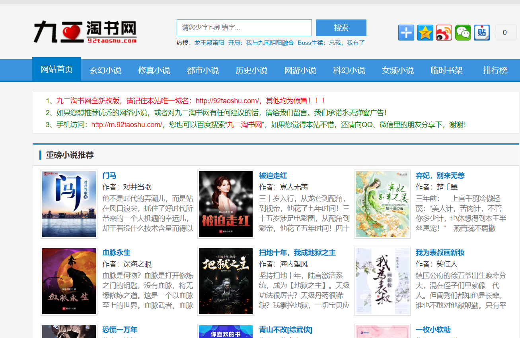Viewport: 520px width, 338px height.
Task: Click the 热搜 label
Action: tap(183, 43)
